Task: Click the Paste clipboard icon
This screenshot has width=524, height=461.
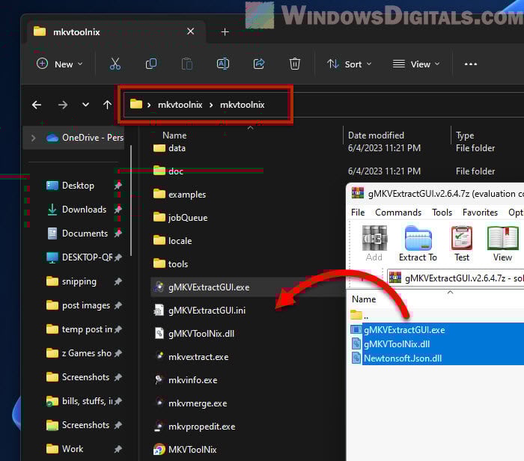Action: 187,64
